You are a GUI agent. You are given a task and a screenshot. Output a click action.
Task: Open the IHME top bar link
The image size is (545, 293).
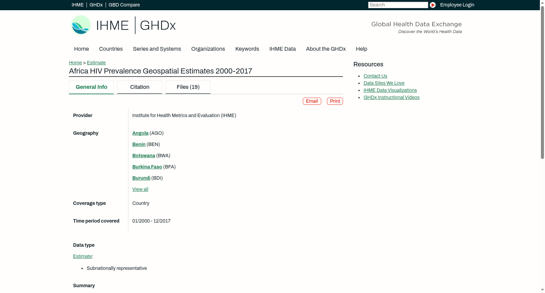coord(78,5)
